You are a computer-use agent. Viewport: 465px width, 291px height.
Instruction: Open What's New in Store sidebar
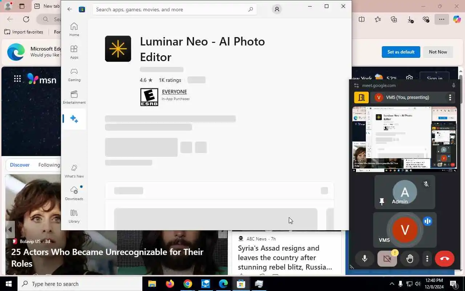tap(74, 171)
